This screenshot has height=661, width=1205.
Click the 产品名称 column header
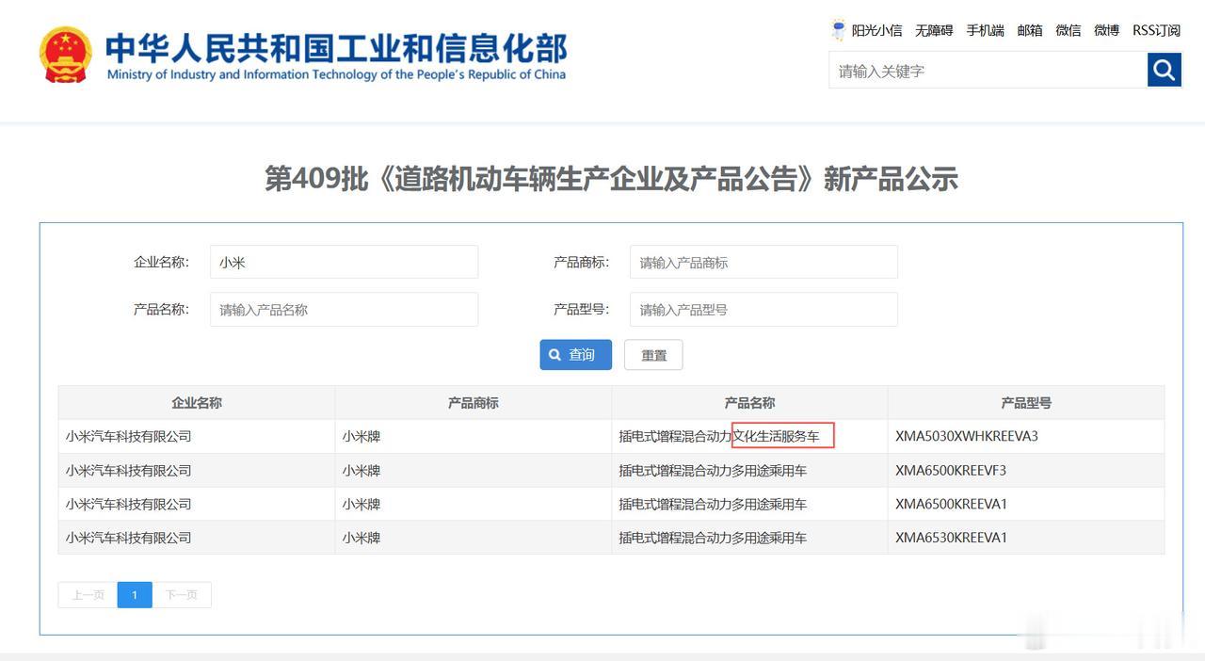coord(749,402)
